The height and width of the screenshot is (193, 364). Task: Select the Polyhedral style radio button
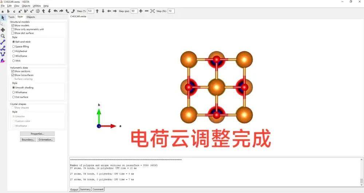coord(14,51)
